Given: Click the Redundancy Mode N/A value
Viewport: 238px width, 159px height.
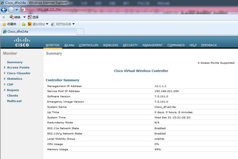Looking at the screenshot, I should pyautogui.click(x=157, y=123).
